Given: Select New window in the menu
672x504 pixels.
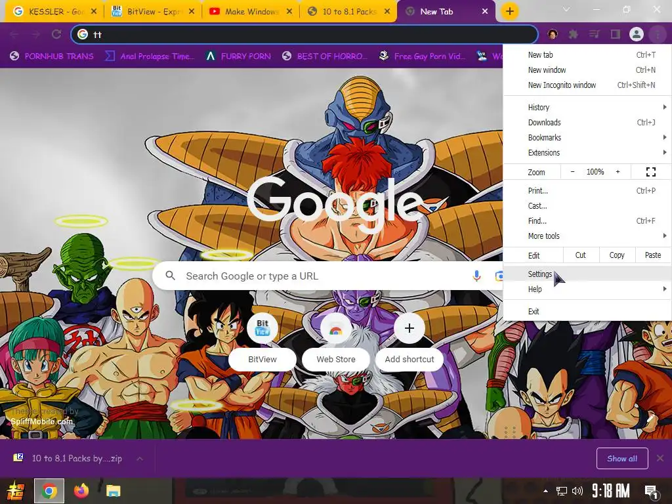Looking at the screenshot, I should point(587,70).
